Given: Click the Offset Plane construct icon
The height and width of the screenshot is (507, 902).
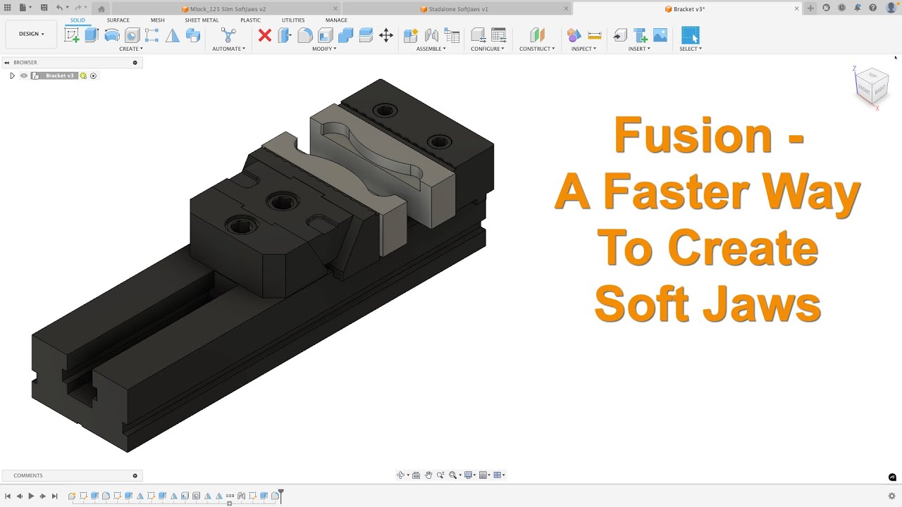Looking at the screenshot, I should 537,35.
